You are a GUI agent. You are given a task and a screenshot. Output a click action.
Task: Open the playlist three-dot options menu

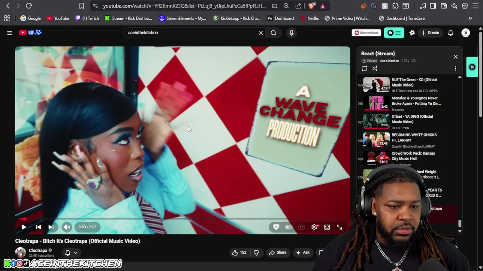[455, 69]
